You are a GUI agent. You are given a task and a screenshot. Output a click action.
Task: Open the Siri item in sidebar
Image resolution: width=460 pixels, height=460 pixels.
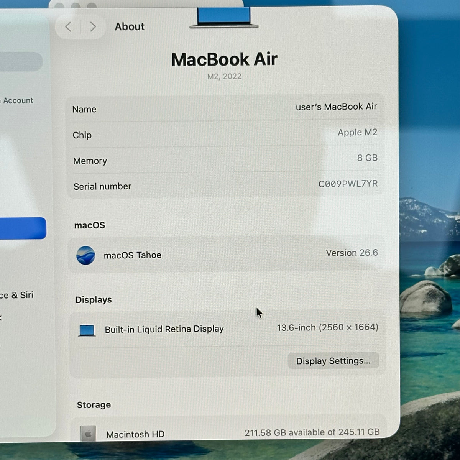coord(16,295)
